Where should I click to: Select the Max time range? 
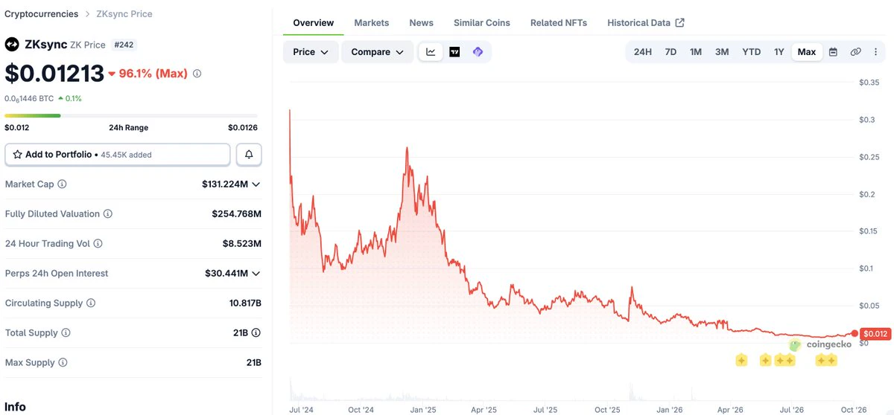pyautogui.click(x=807, y=52)
